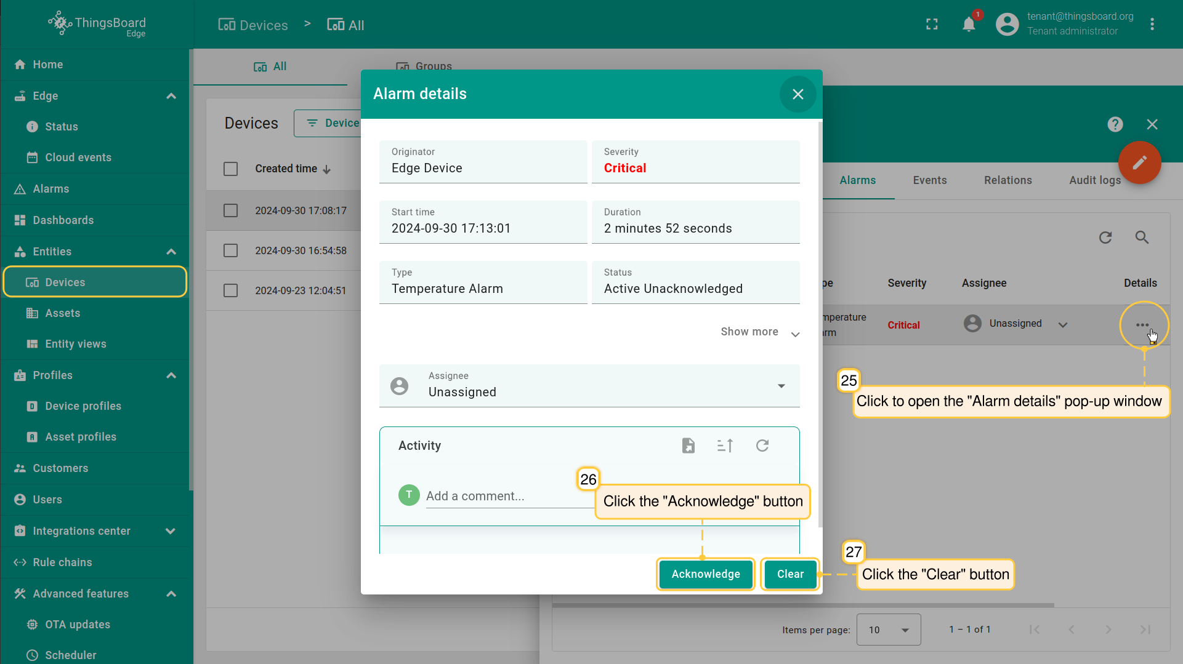Click the alarms table search icon
The image size is (1183, 664).
coord(1142,238)
